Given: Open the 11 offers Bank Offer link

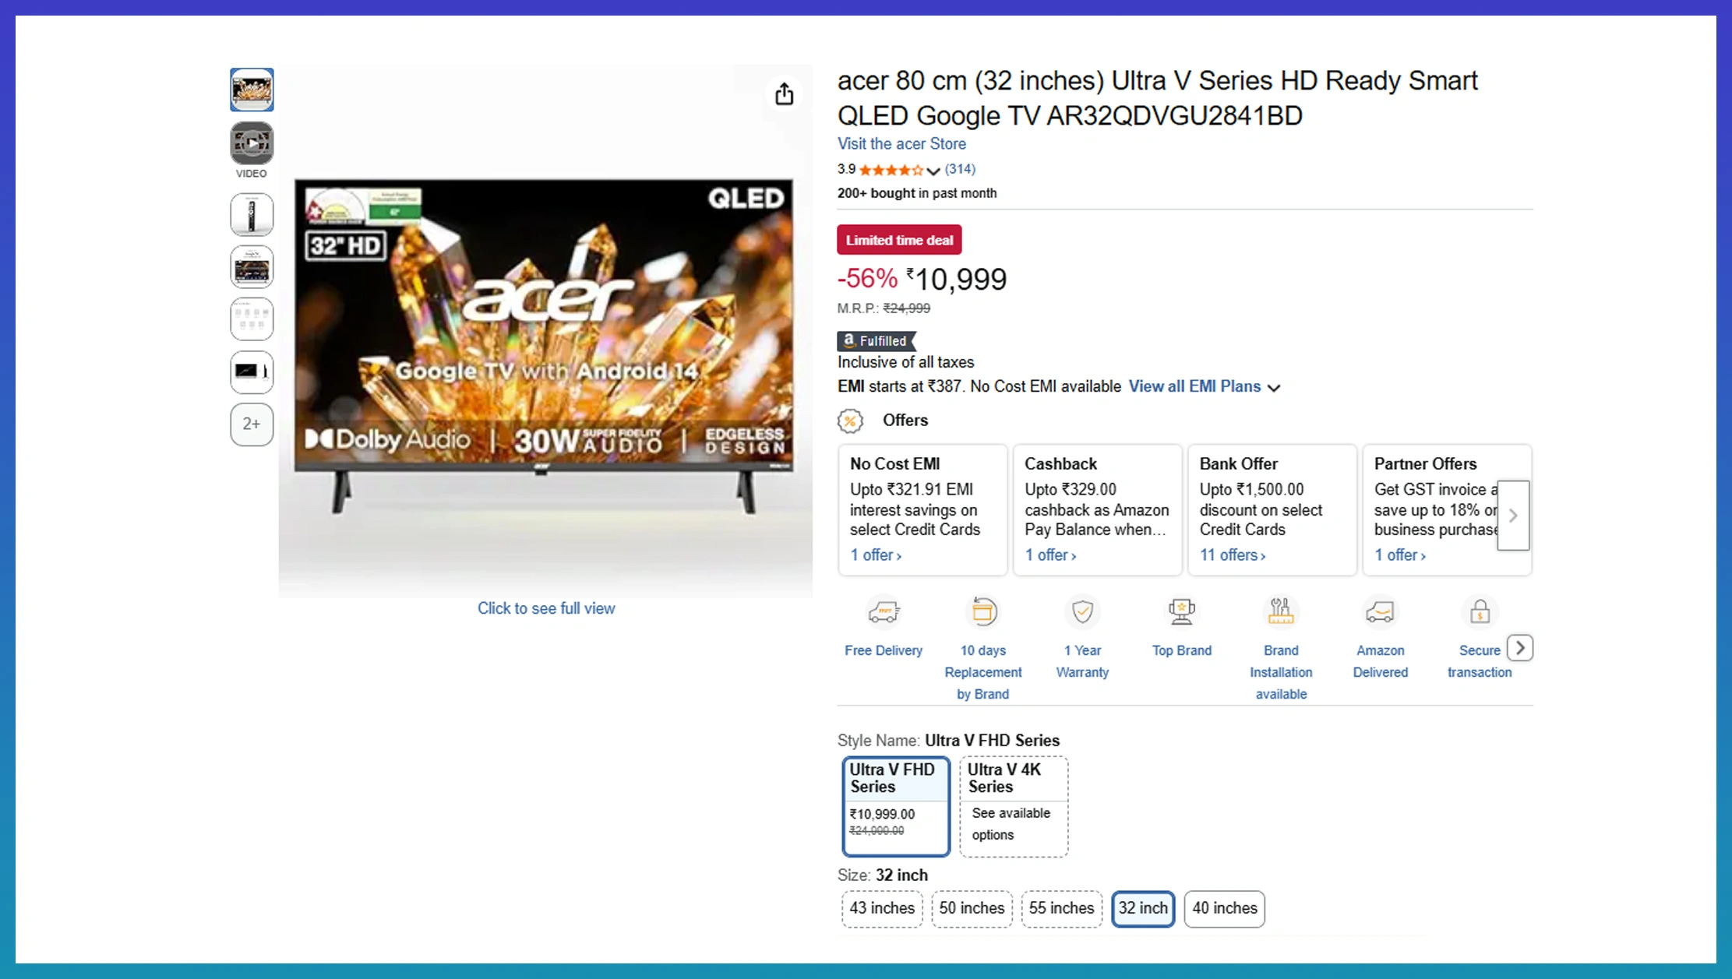Looking at the screenshot, I should coord(1232,555).
